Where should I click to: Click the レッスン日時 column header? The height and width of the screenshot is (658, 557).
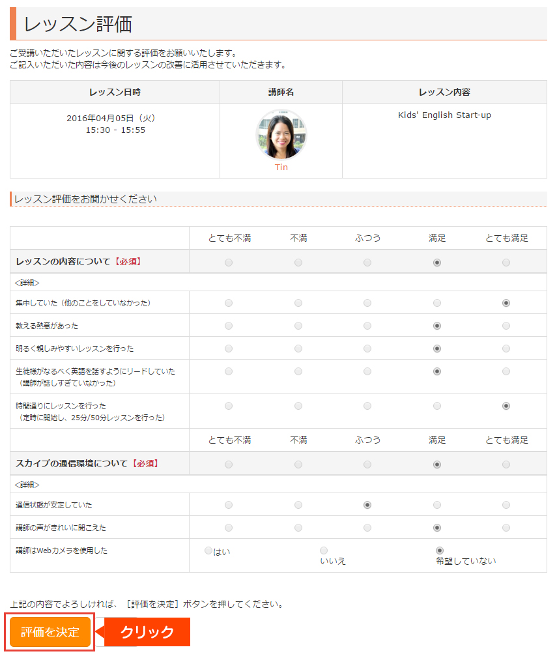pos(115,93)
